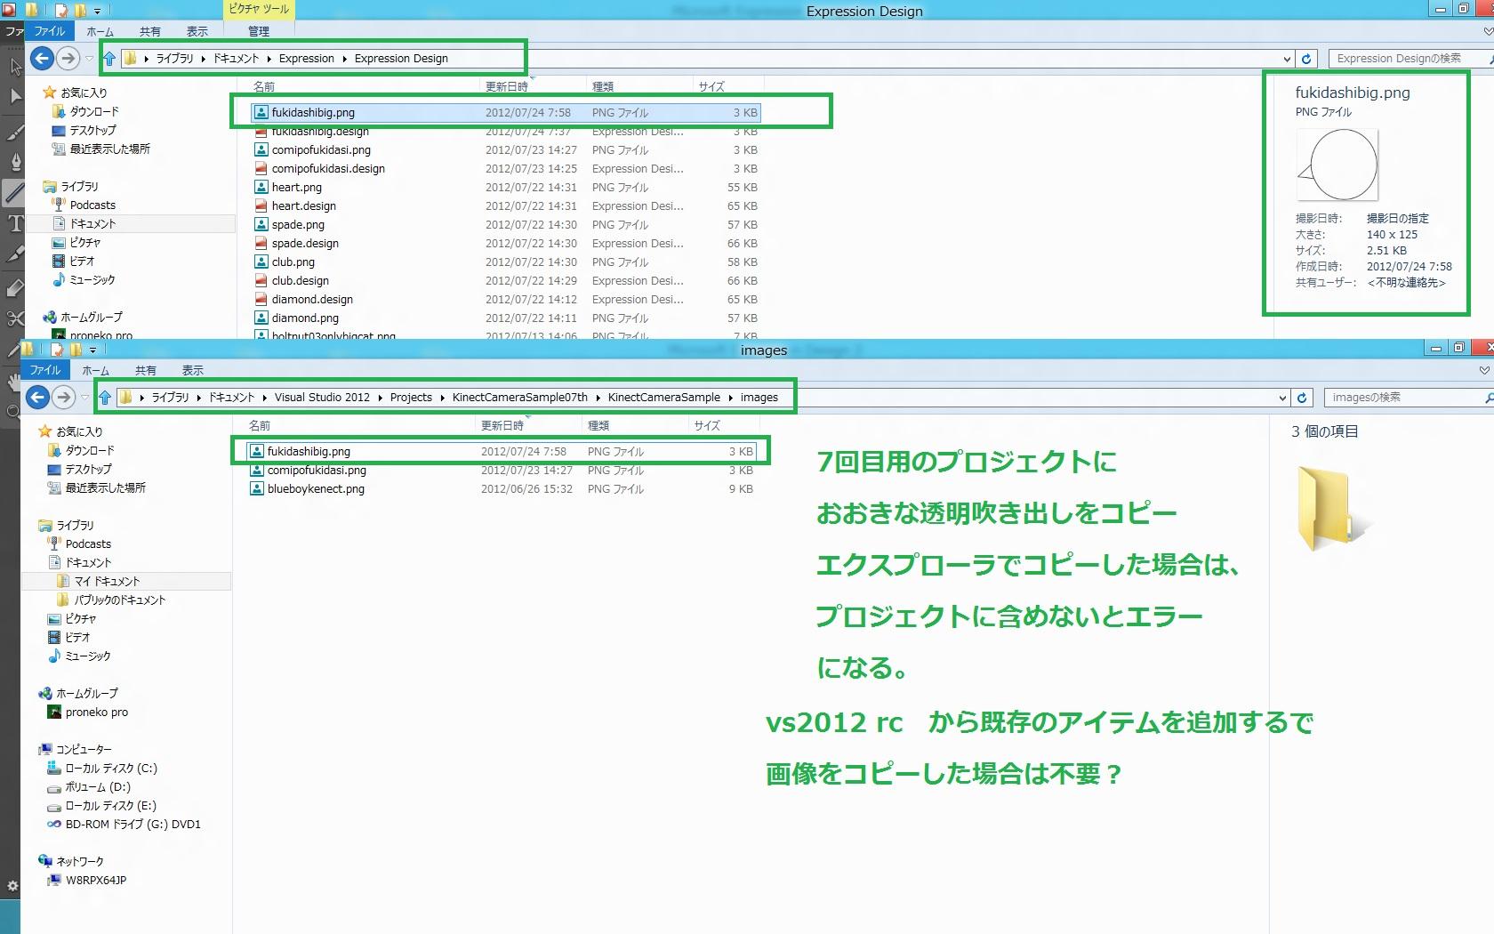
Task: Click the new folder icon in the top title bar
Action: point(81,11)
